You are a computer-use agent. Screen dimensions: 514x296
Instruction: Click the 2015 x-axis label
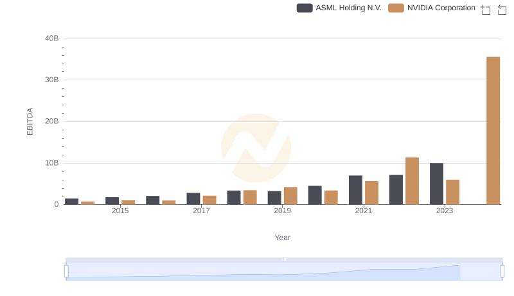[120, 211]
